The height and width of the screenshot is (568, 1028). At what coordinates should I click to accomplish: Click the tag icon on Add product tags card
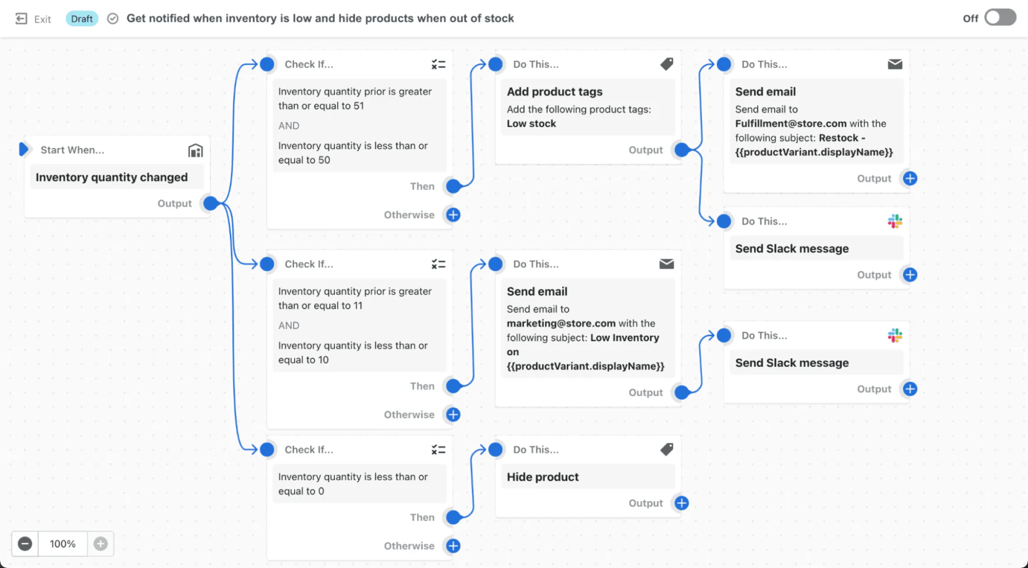666,64
